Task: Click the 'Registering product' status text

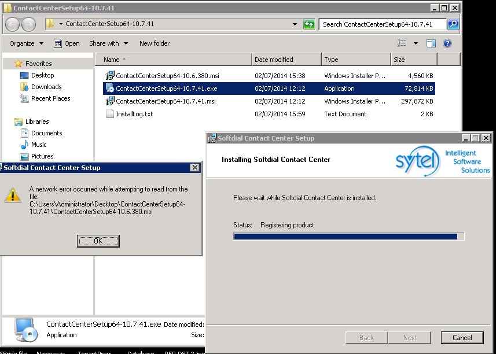Action: tap(287, 225)
